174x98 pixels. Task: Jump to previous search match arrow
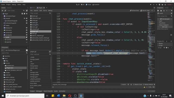click(x=128, y=84)
